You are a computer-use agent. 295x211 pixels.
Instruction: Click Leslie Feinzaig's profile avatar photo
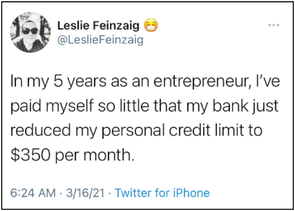(31, 34)
